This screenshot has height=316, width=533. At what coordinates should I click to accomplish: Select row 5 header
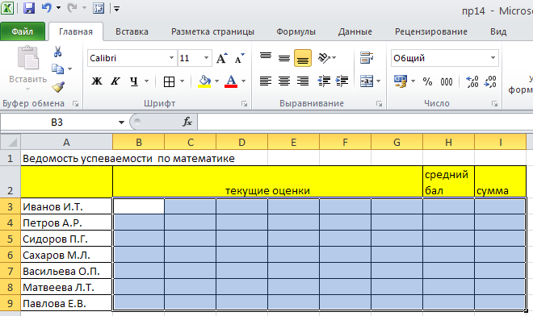pyautogui.click(x=10, y=239)
